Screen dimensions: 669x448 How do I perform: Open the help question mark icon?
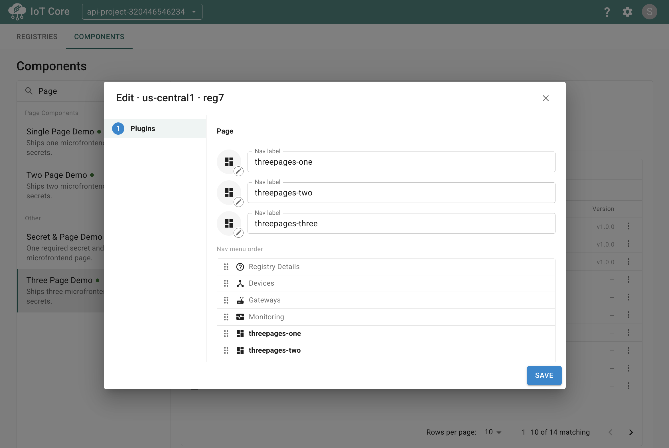click(x=607, y=12)
